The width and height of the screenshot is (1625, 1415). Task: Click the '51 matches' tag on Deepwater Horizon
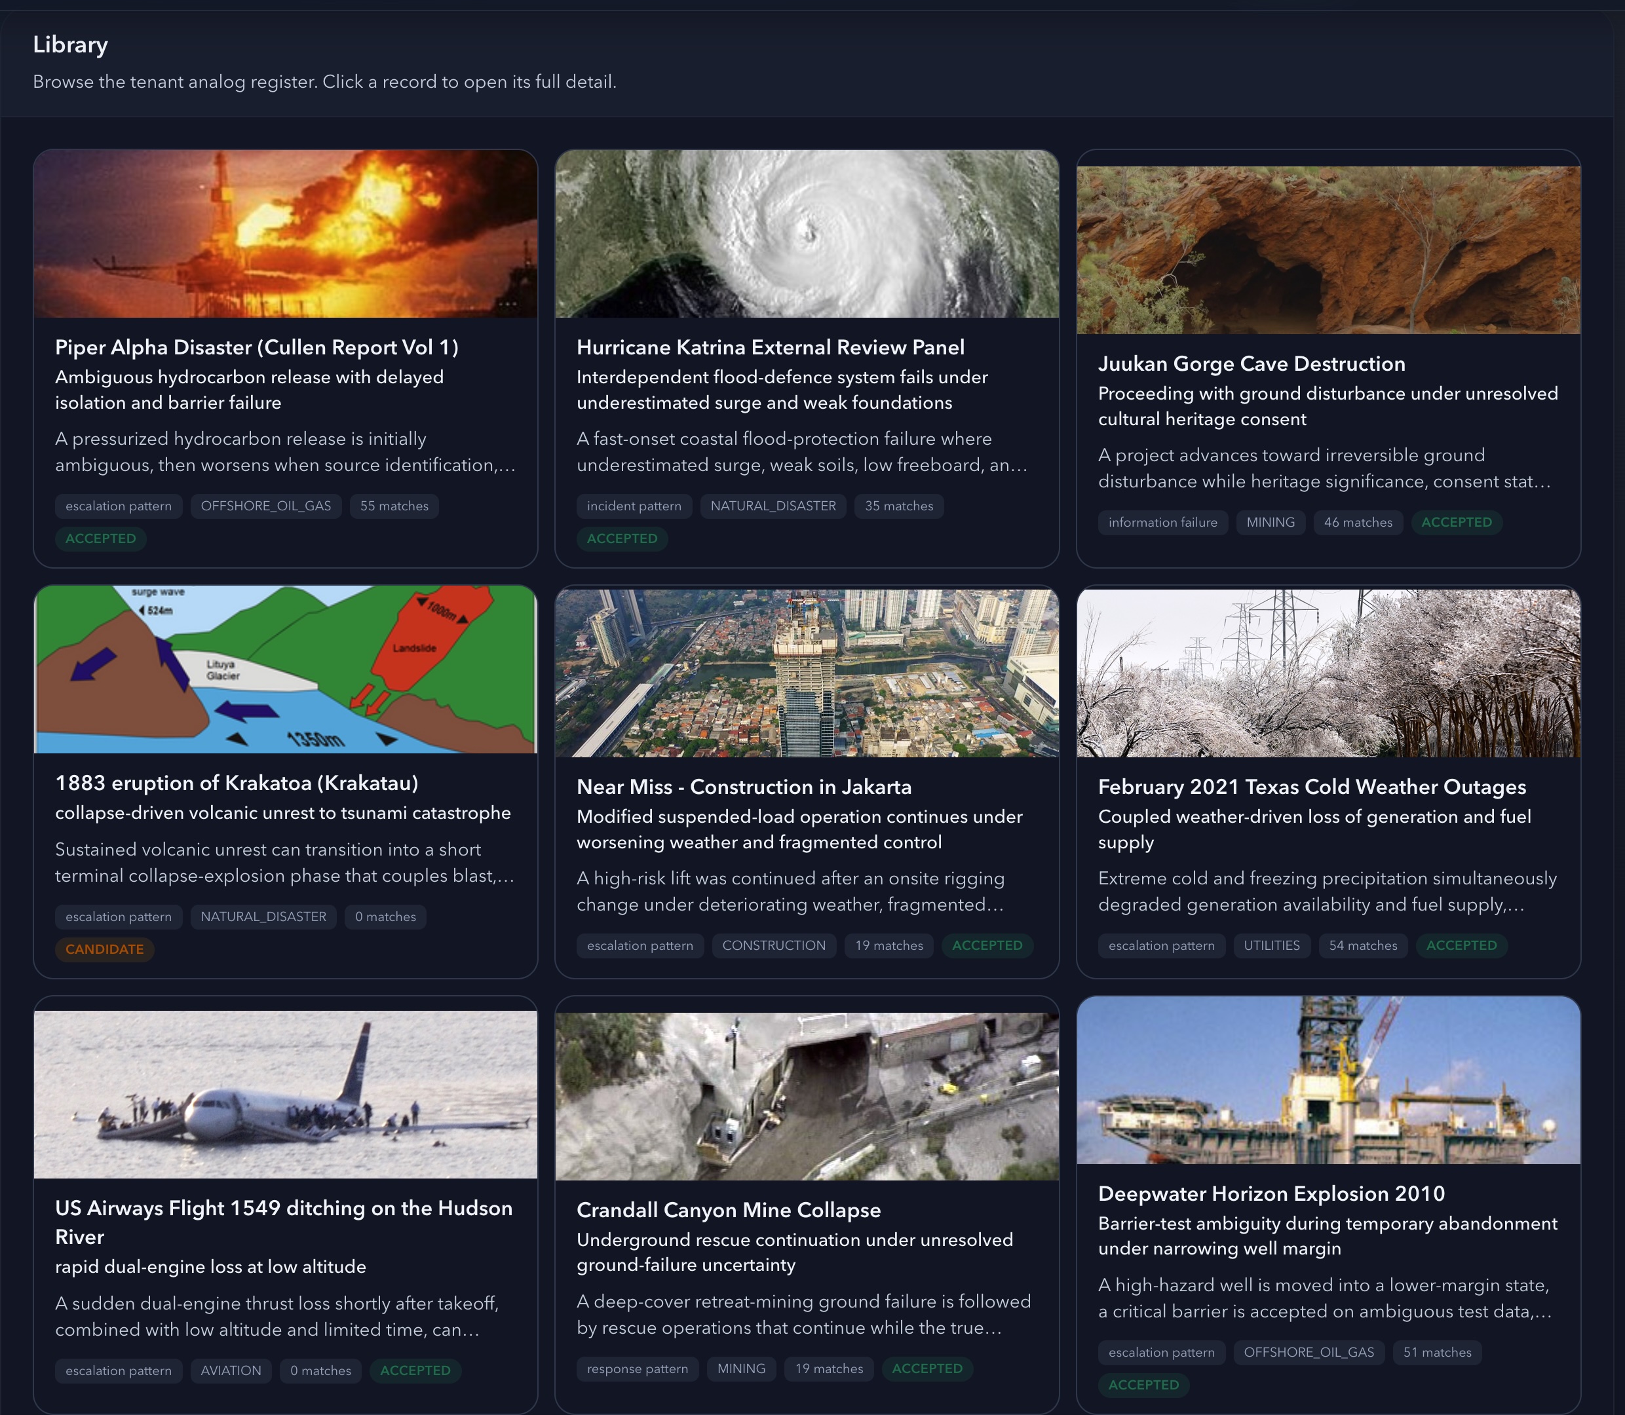[1437, 1353]
